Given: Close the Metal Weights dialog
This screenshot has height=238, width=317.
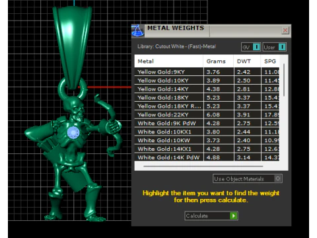Looking at the screenshot, I should (285, 30).
